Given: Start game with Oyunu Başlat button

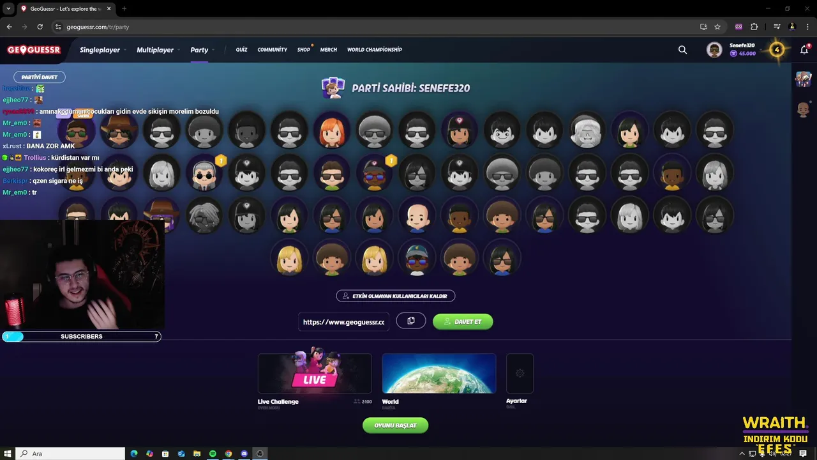Looking at the screenshot, I should tap(395, 425).
